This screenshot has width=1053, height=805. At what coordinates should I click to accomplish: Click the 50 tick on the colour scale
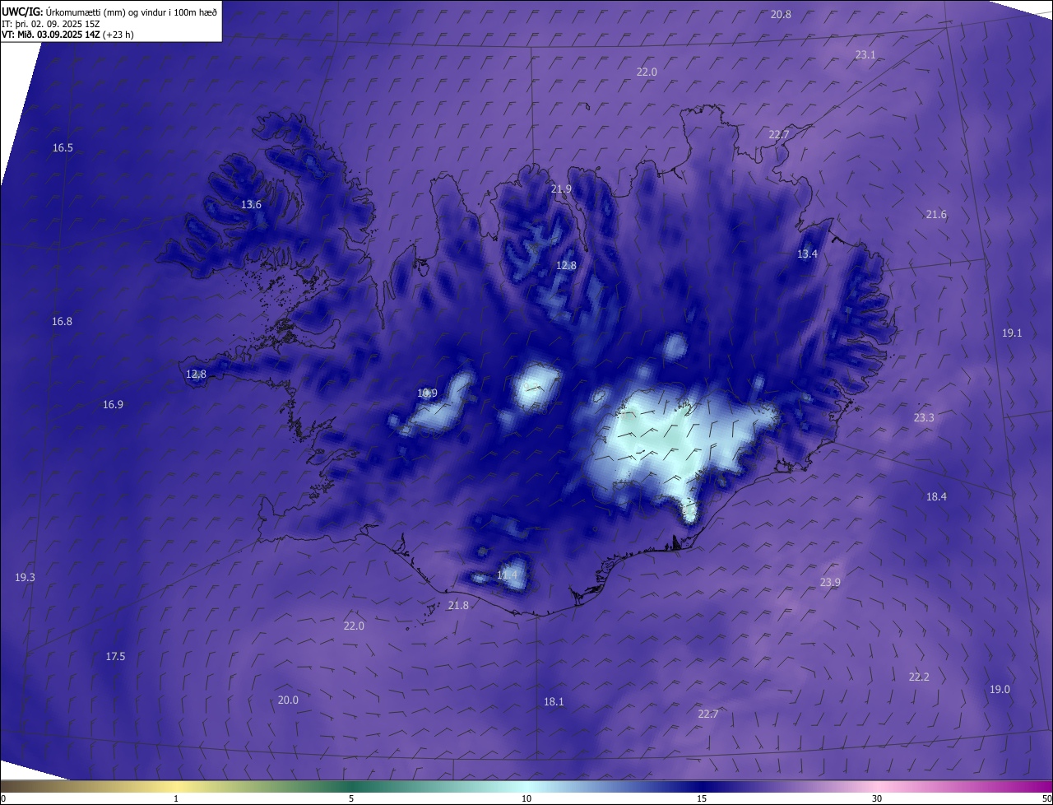pos(1046,799)
